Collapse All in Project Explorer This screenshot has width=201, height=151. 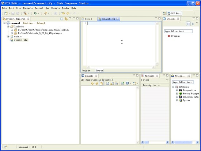(62, 19)
